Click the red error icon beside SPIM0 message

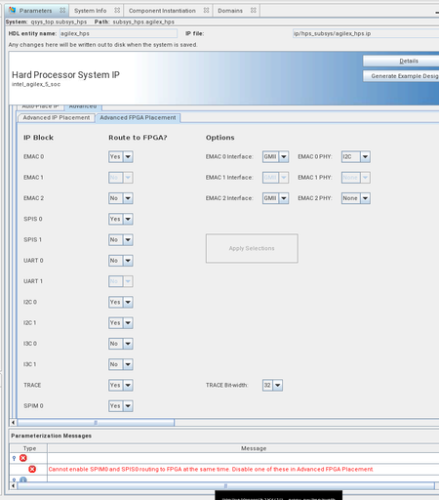point(32,469)
